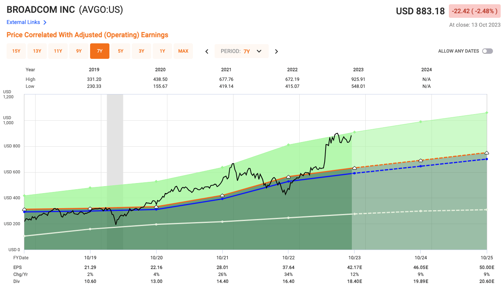Click the blue line point at 10/25
Viewport: 503px width, 286px height.
pos(487,159)
